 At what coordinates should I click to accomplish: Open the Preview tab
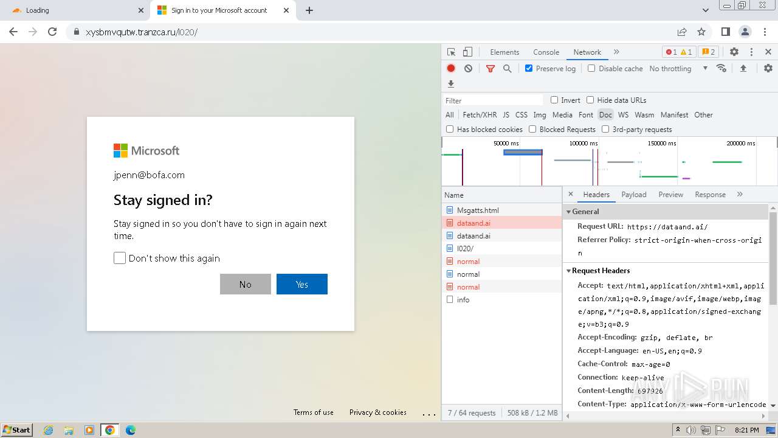point(671,195)
